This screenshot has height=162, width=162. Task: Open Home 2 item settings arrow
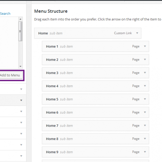[145, 60]
